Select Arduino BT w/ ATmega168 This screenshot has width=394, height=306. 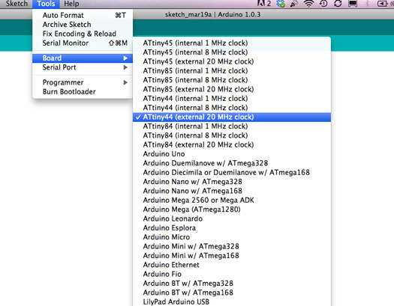click(x=232, y=293)
